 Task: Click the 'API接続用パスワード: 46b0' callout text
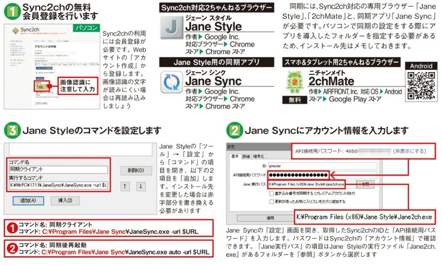pyautogui.click(x=327, y=151)
